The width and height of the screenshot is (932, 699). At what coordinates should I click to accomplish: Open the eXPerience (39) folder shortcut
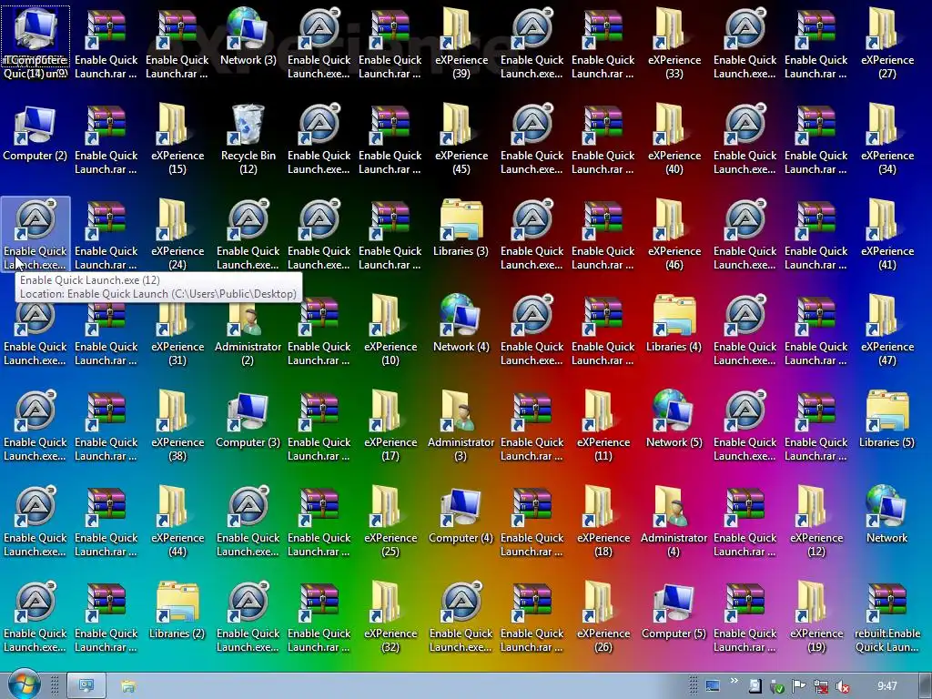[x=461, y=43]
